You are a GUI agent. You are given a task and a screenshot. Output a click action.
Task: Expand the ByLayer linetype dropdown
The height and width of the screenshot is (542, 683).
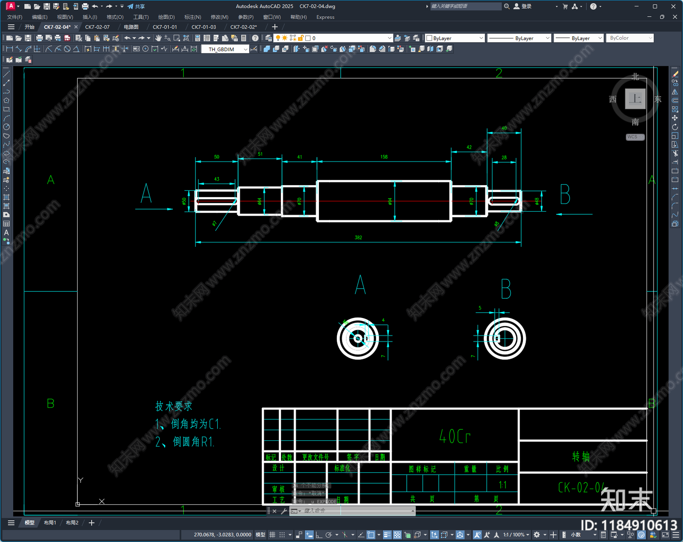click(x=519, y=38)
